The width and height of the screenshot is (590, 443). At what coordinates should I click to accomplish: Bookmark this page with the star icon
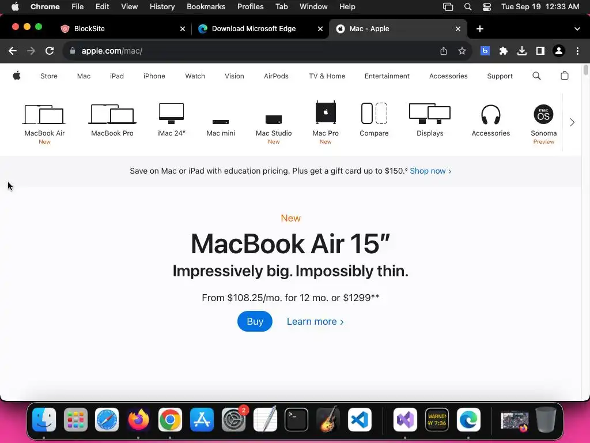pos(462,51)
